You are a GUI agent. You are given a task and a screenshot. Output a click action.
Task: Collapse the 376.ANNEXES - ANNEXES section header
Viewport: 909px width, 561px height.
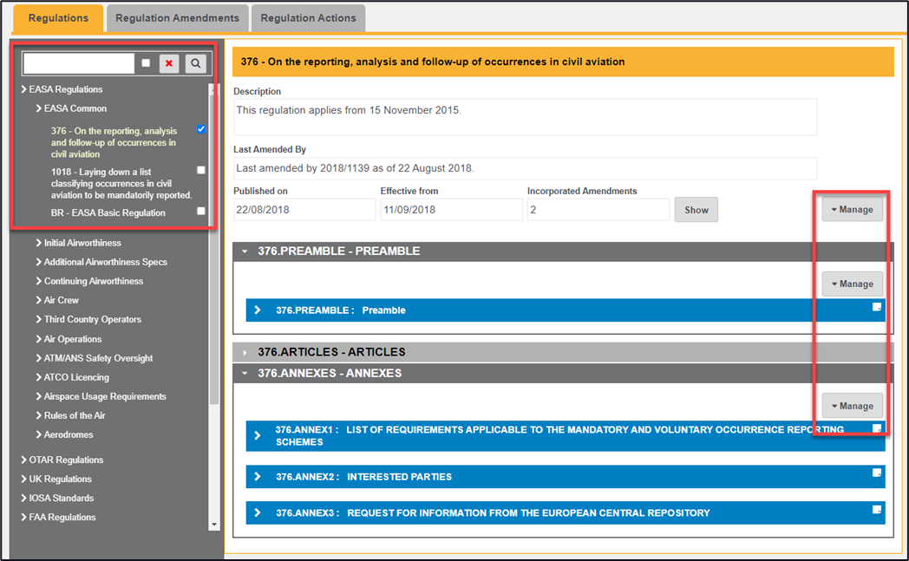pyautogui.click(x=245, y=374)
